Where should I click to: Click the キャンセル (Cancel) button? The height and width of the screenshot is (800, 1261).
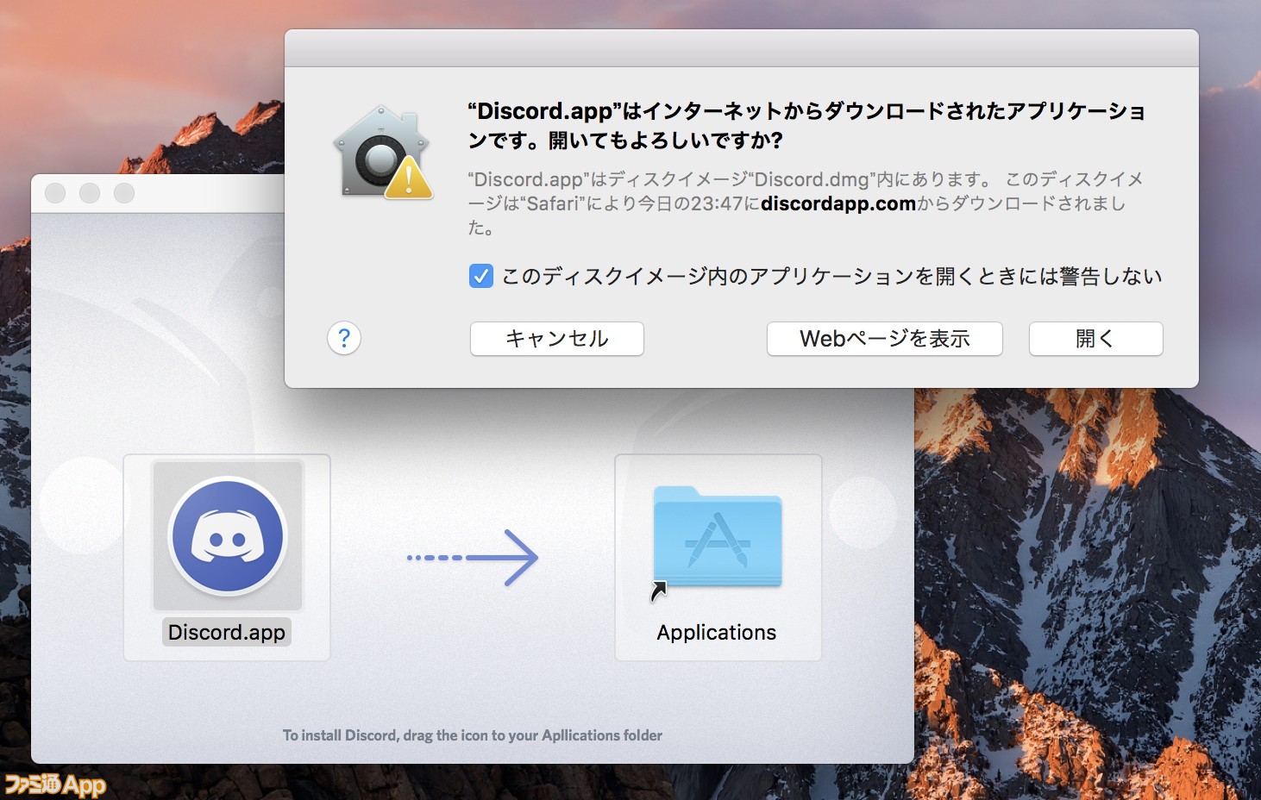pyautogui.click(x=556, y=339)
